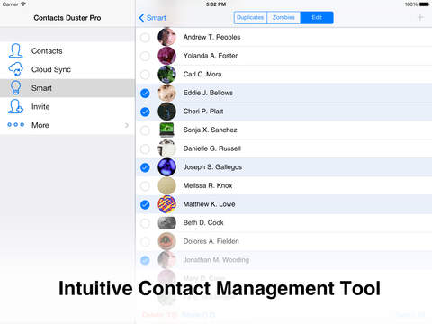Uncheck Joseph S. Gallegos selection
432x324 pixels.
145,167
